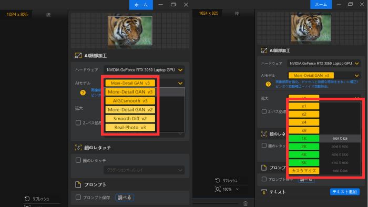Click the AI detail processing section icon

point(78,56)
